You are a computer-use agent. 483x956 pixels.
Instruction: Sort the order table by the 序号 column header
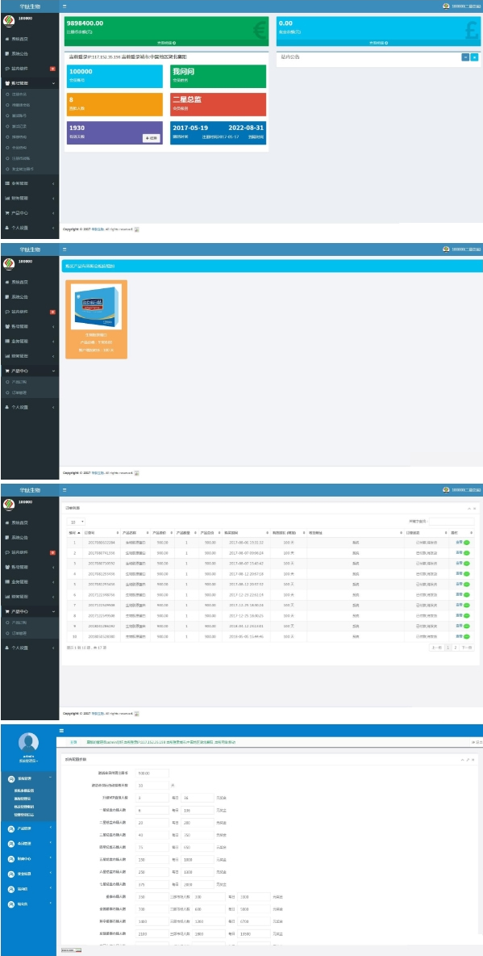pyautogui.click(x=74, y=532)
